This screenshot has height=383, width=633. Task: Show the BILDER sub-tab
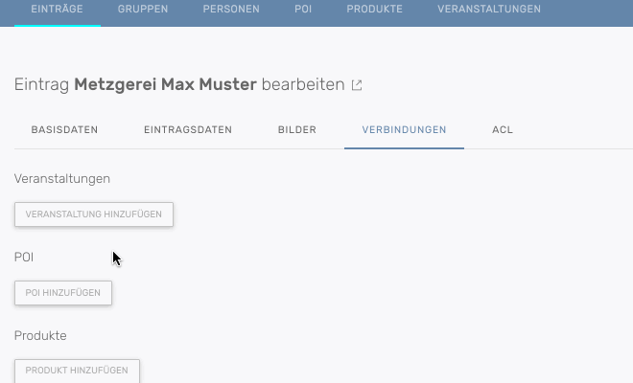click(x=296, y=129)
